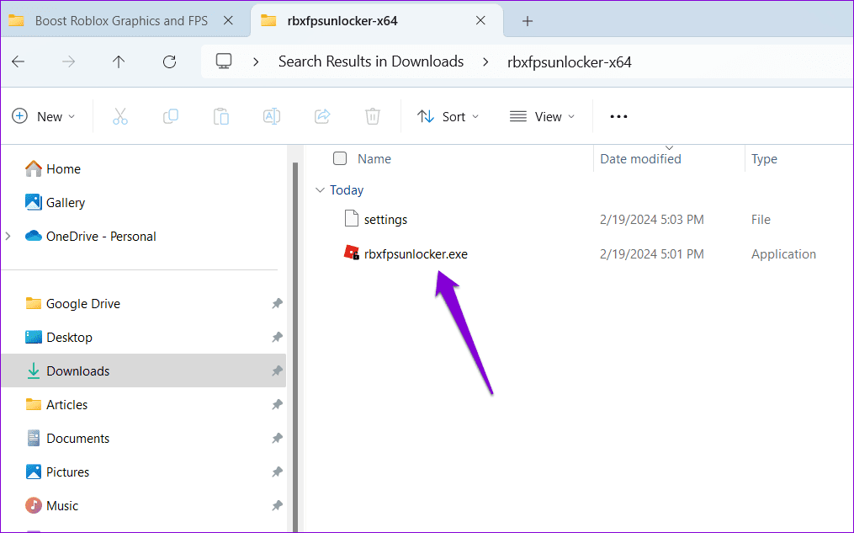Expand OneDrive - Personal tree node
This screenshot has width=854, height=533.
click(x=8, y=236)
